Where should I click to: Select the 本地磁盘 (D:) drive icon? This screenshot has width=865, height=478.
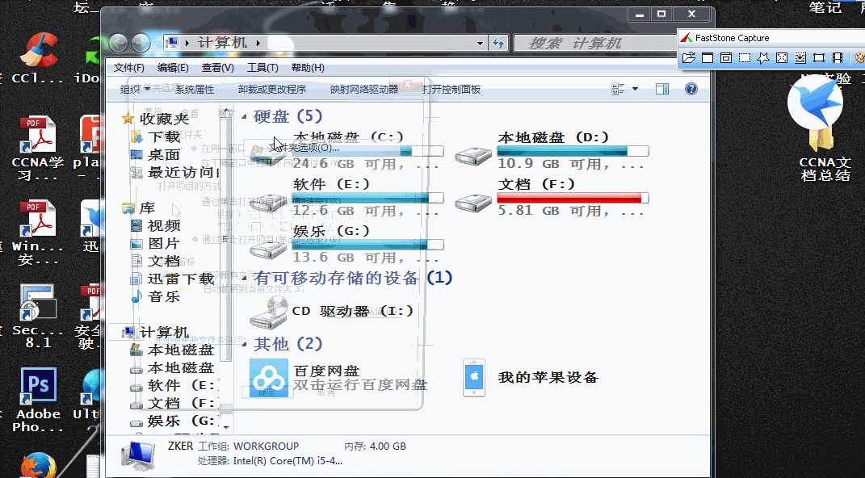(473, 157)
